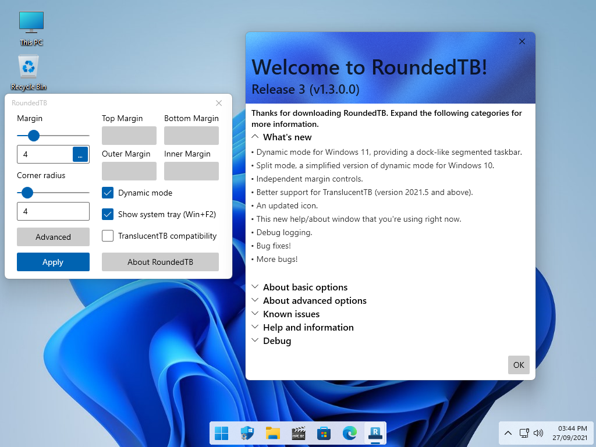Click the Top Margin field
The image size is (596, 447).
(129, 136)
